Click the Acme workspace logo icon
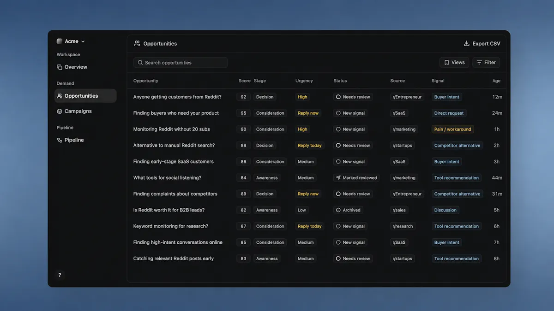Viewport: 554px width, 311px height. (x=60, y=41)
